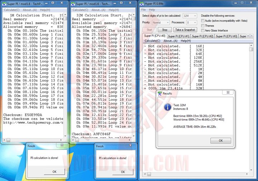The image size is (258, 181).
Task: Open Calculate(C) menu in the 1M window
Action: coord(12,10)
